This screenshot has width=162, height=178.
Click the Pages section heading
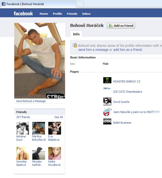coord(75,72)
